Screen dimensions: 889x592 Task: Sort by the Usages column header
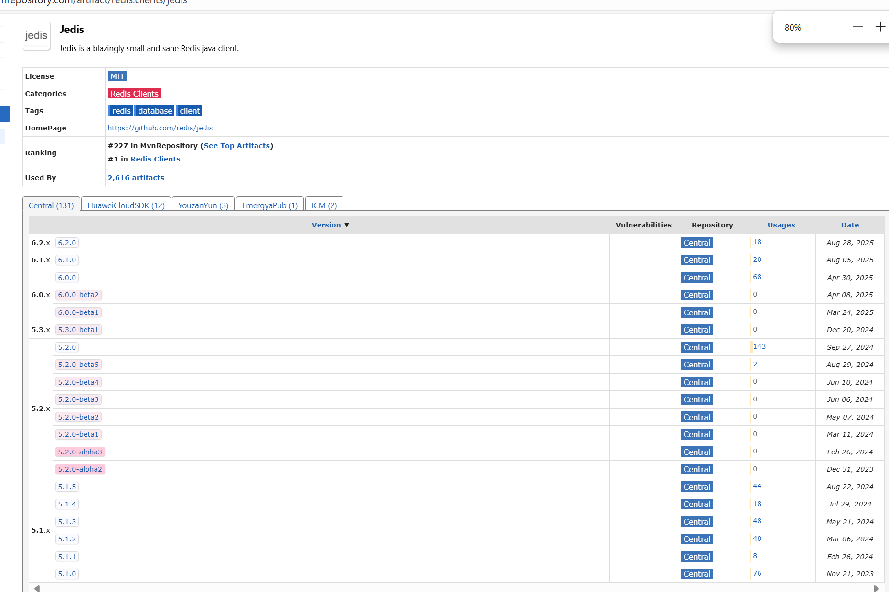[x=781, y=225]
